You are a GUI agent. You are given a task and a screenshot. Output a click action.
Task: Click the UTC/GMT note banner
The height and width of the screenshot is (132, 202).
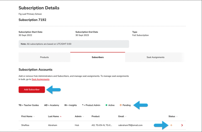click(x=74, y=44)
